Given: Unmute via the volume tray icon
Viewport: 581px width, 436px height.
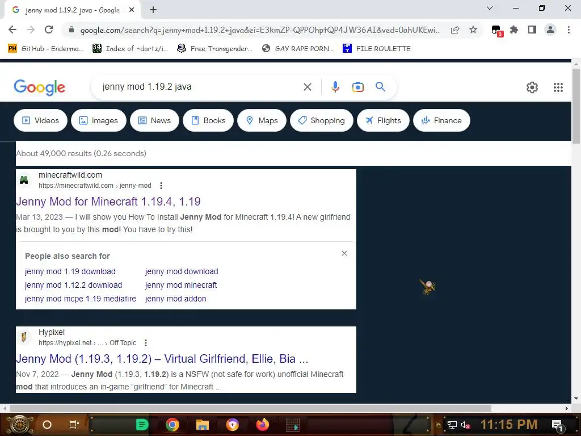Looking at the screenshot, I should pyautogui.click(x=465, y=425).
